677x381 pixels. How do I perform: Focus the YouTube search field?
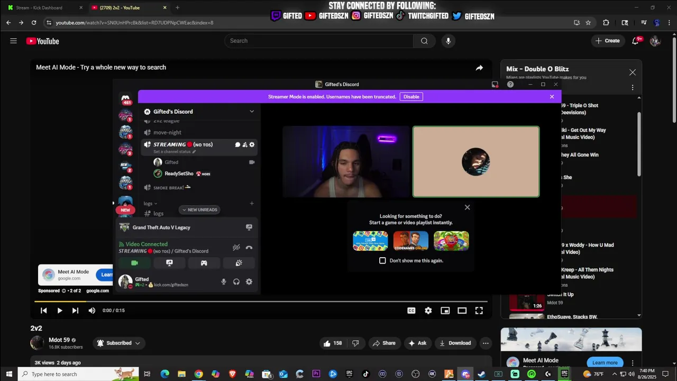[x=319, y=41]
